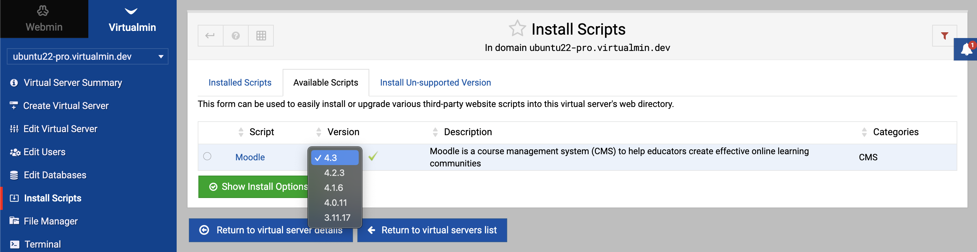Viewport: 977px width, 252px height.
Task: Click the Edit Users people icon
Action: coord(15,152)
